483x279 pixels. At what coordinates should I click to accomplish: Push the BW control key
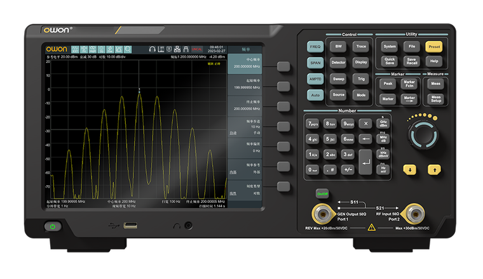click(x=338, y=47)
